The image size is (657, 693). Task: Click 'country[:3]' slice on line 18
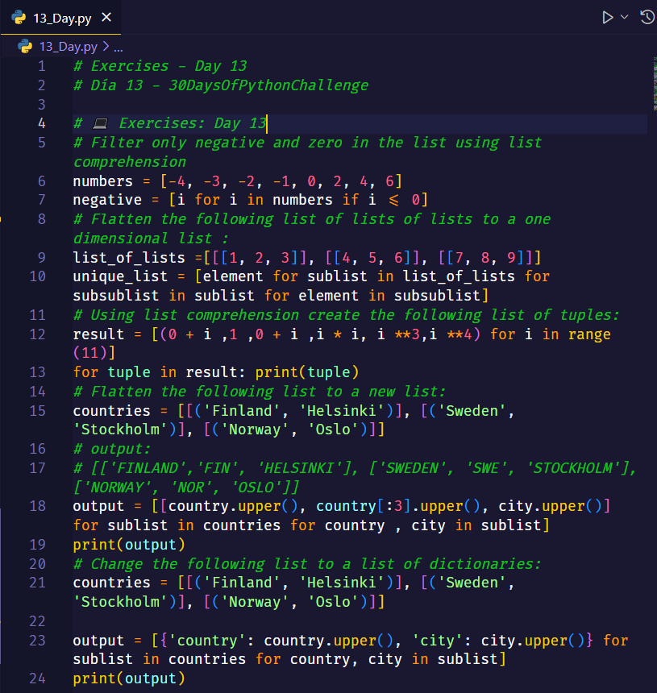[x=364, y=506]
